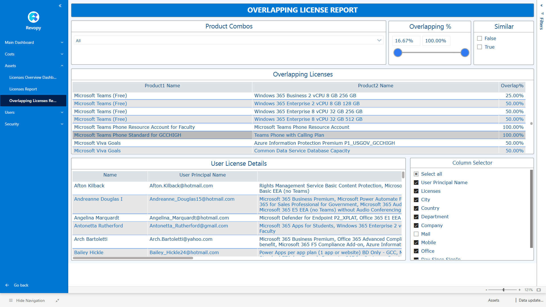Uncheck Licenses column checkbox
This screenshot has height=307, width=546.
coord(416,191)
